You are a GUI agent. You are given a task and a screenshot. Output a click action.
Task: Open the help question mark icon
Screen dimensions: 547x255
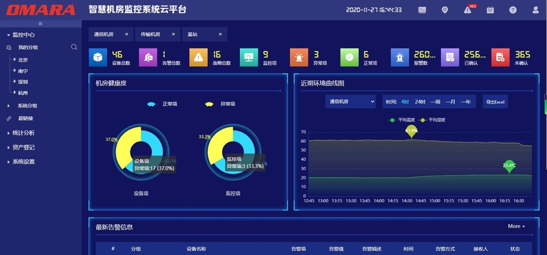point(513,10)
